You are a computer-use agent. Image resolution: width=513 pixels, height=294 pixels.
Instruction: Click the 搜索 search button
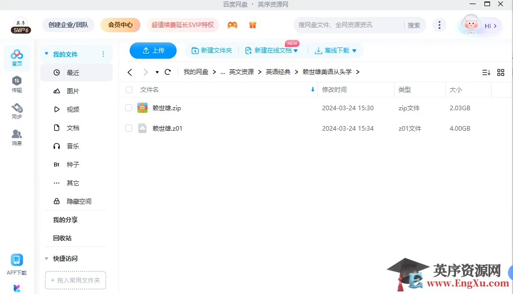pyautogui.click(x=414, y=25)
